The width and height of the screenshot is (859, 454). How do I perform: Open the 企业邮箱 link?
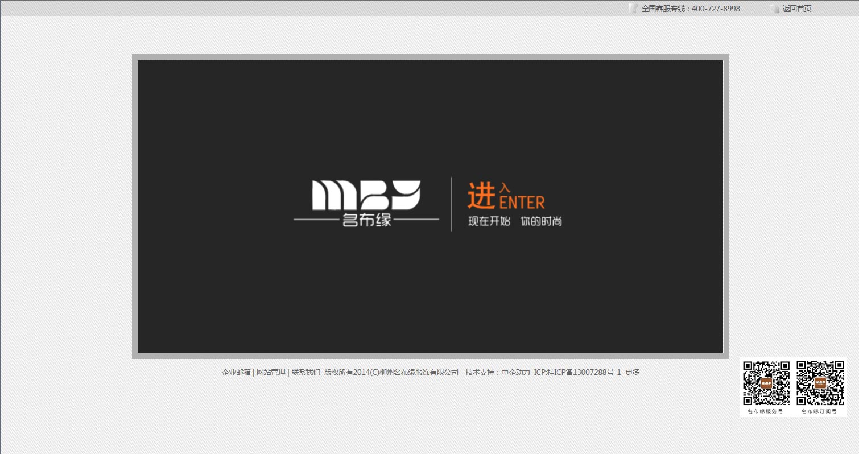(x=236, y=372)
